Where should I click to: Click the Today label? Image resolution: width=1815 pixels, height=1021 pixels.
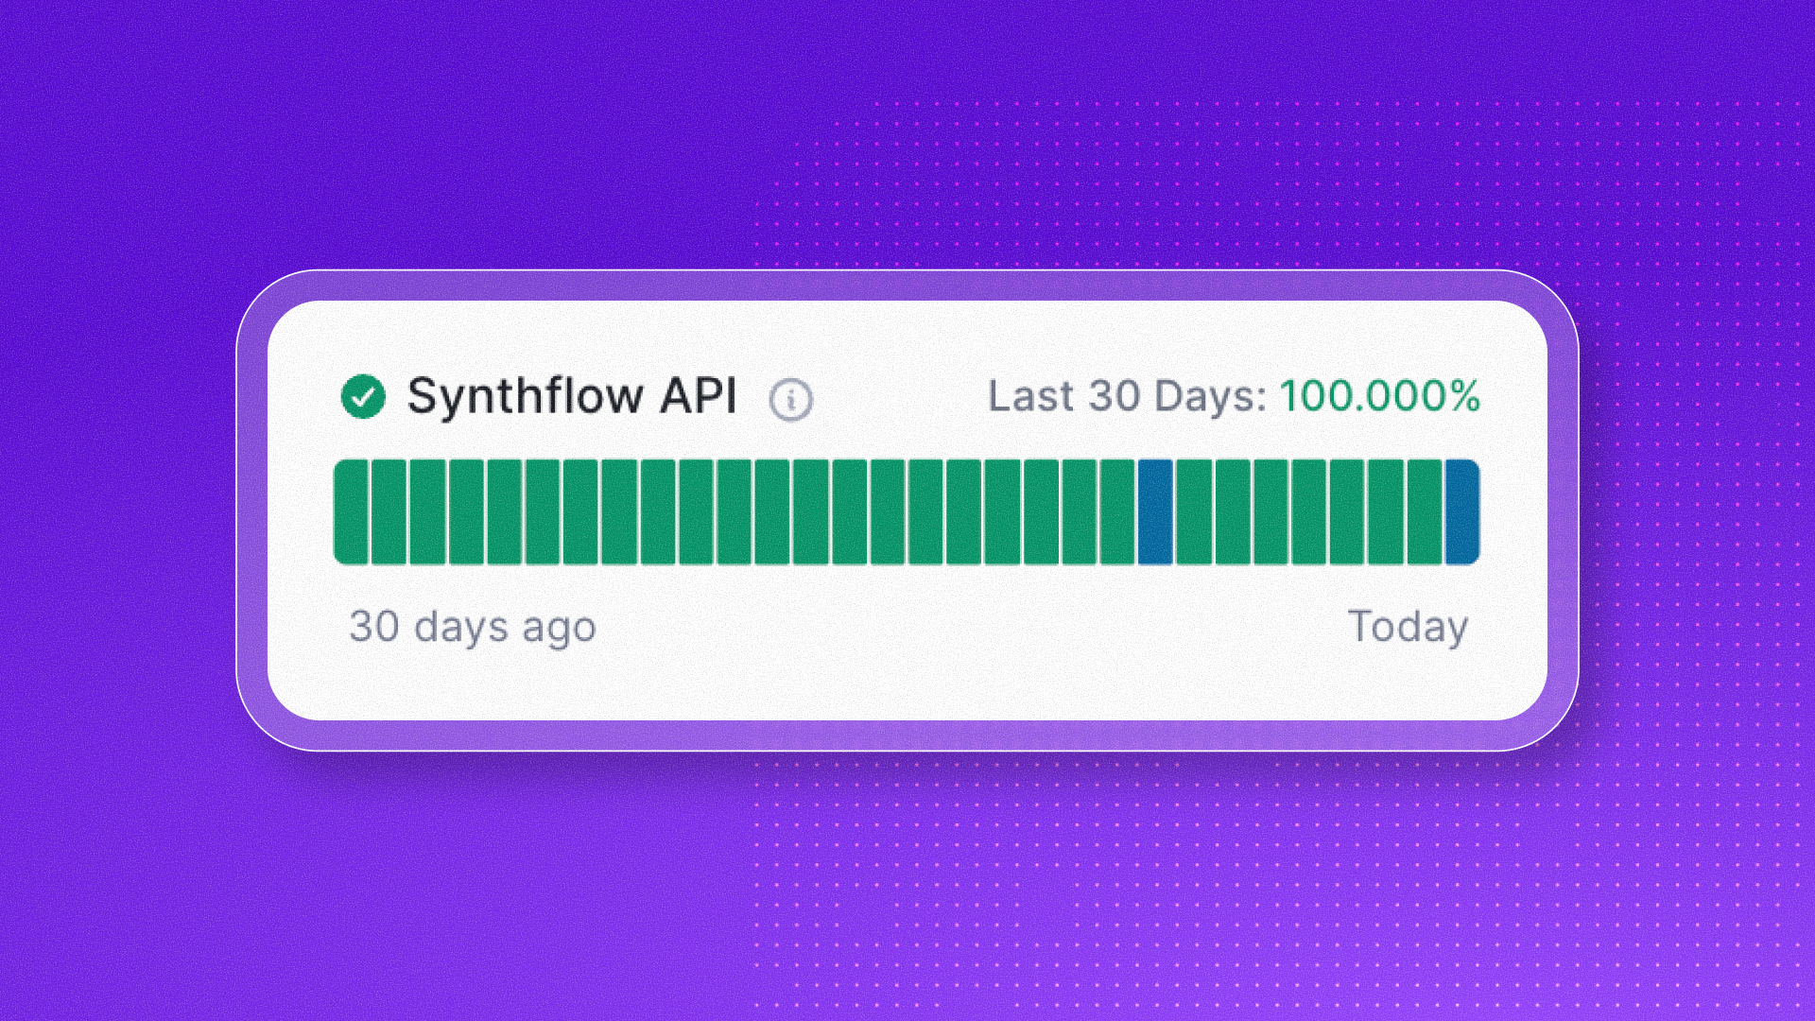[1408, 627]
